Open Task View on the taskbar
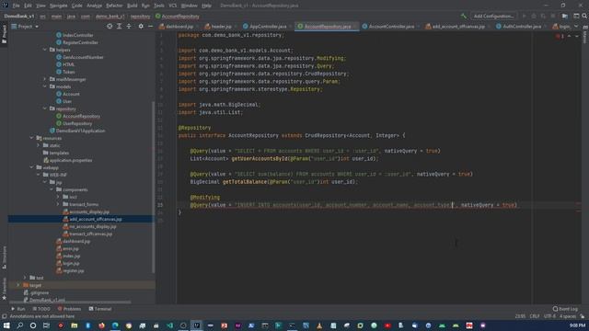 47,325
